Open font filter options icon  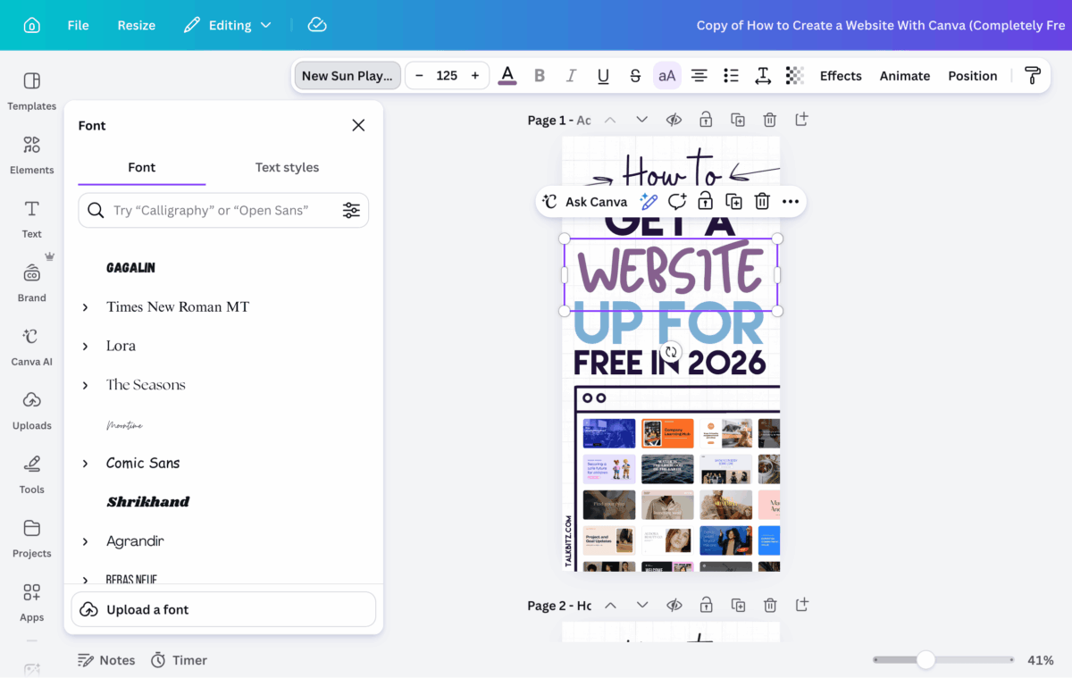(351, 210)
